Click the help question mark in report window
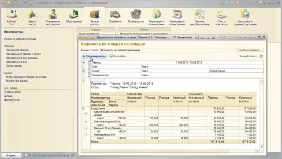Viewport: 282px width, 159px height. click(x=261, y=56)
